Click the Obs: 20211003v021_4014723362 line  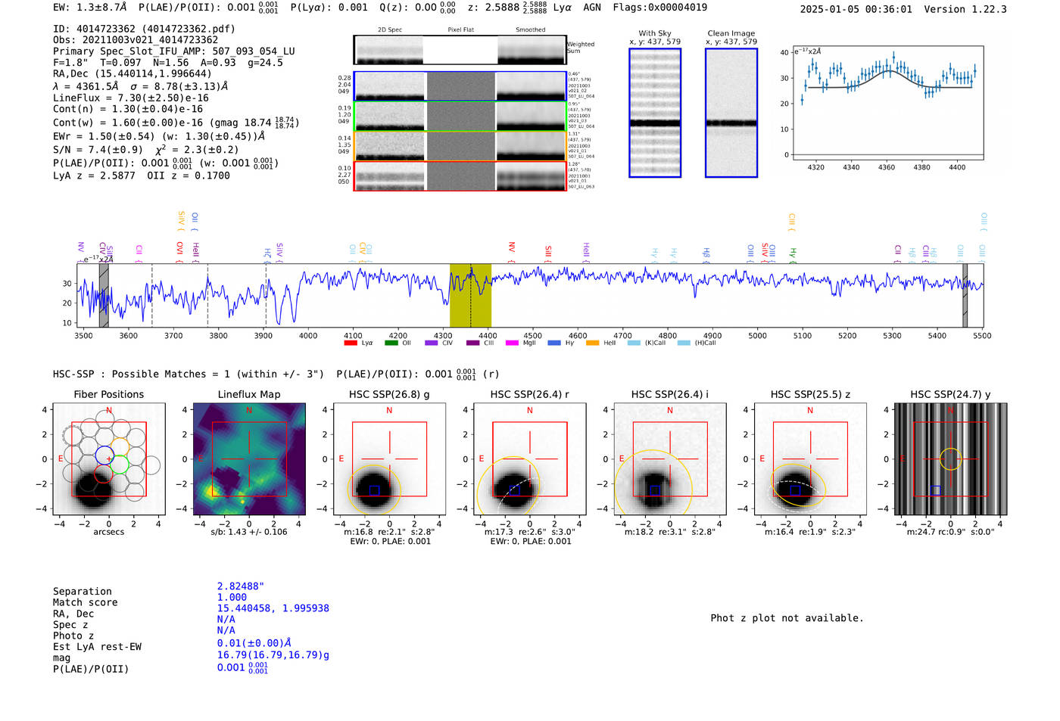[136, 39]
